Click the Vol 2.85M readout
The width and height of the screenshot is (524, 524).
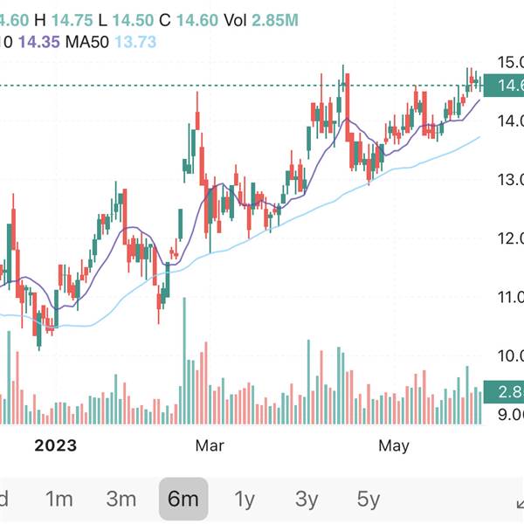(x=261, y=20)
